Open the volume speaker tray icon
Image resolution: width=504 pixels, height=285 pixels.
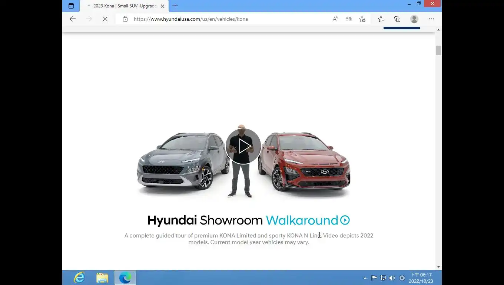pyautogui.click(x=392, y=278)
